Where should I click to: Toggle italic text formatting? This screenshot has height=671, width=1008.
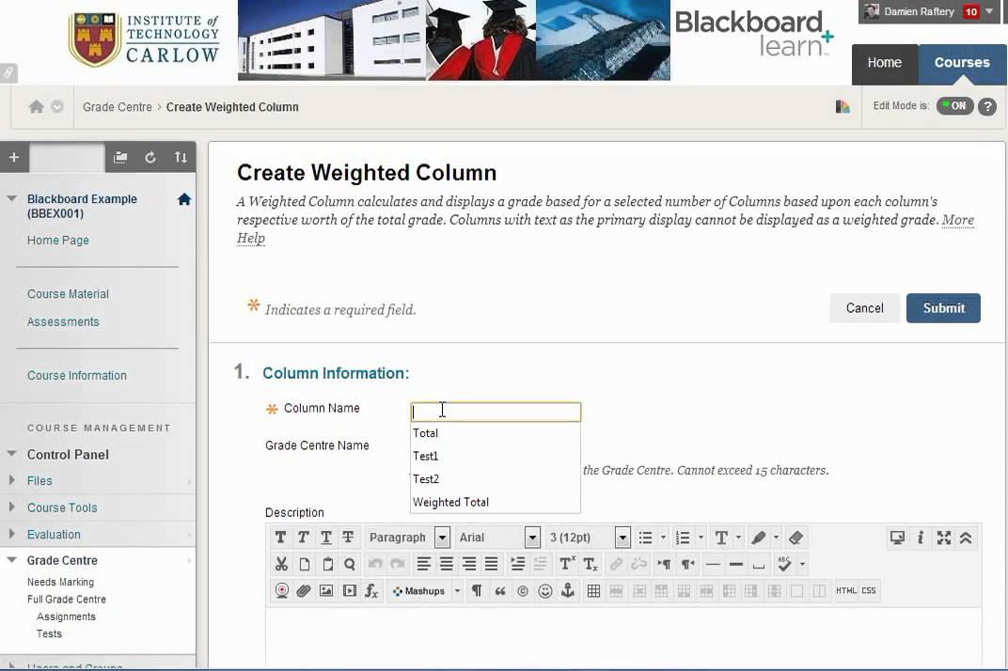(x=303, y=538)
